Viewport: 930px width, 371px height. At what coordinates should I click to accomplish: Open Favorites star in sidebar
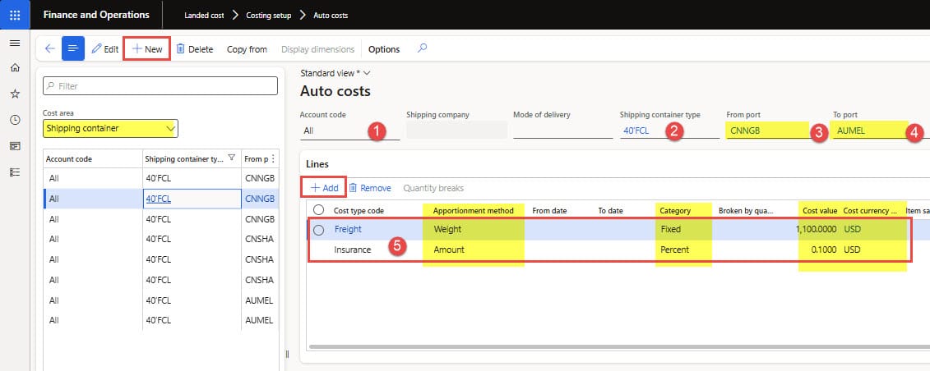click(15, 94)
